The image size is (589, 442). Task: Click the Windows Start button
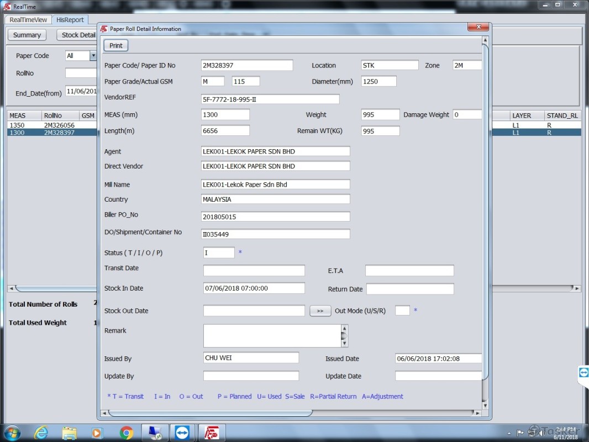tap(12, 433)
